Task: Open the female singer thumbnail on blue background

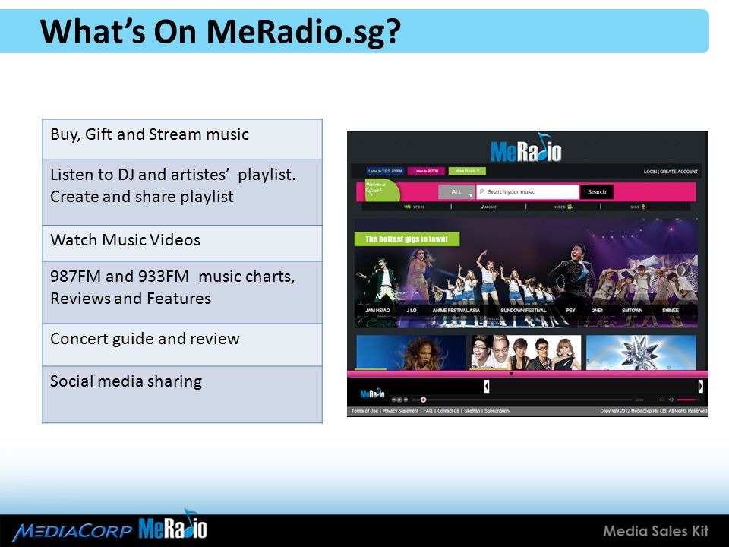Action: pyautogui.click(x=411, y=353)
